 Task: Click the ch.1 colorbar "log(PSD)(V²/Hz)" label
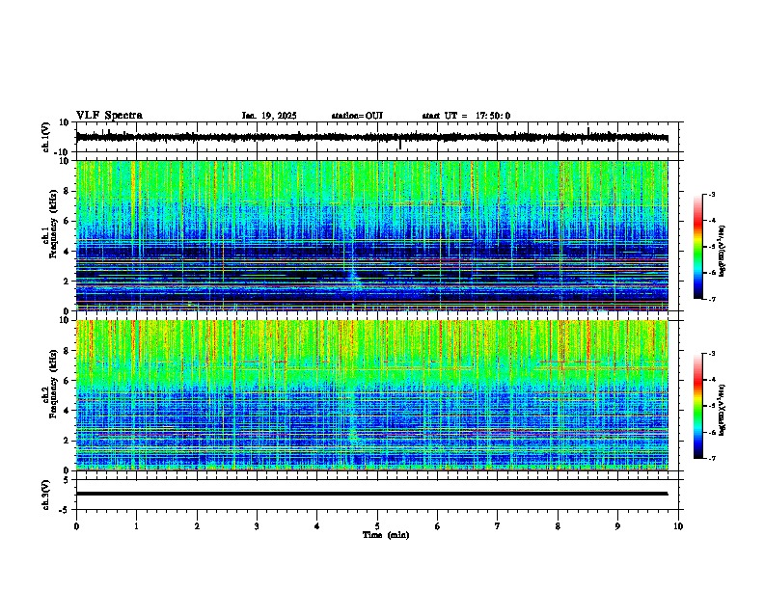coord(723,251)
